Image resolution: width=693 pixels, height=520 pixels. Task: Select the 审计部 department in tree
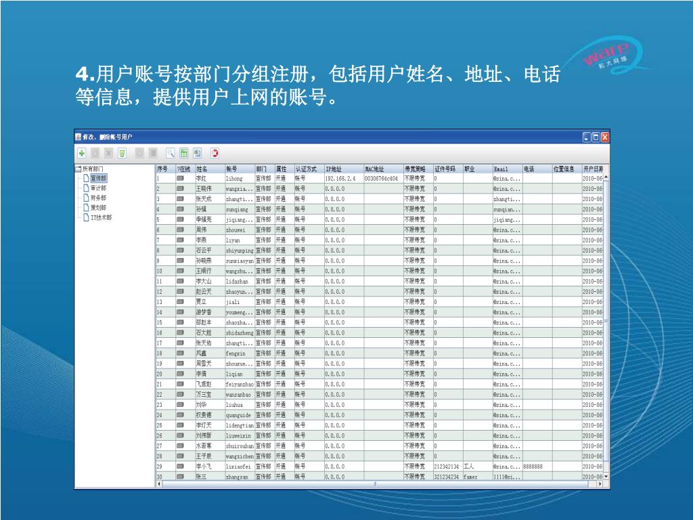coord(98,188)
